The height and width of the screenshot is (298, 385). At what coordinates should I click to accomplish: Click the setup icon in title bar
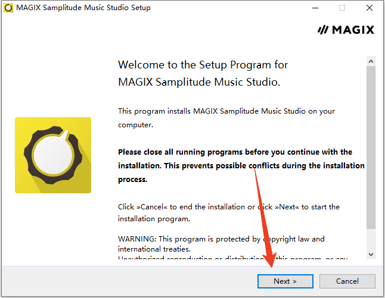tap(8, 8)
